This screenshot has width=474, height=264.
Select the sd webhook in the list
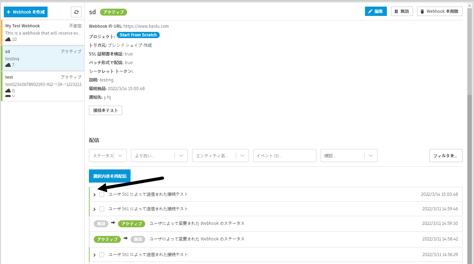click(43, 58)
